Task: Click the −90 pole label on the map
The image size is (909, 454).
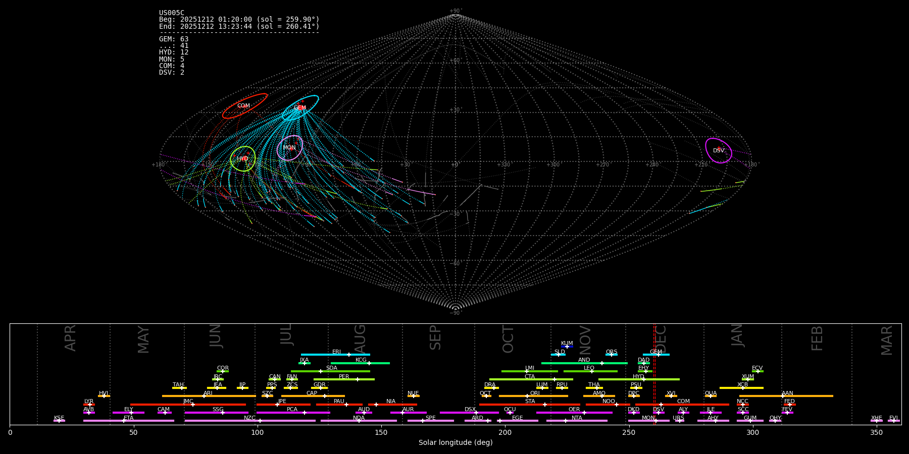Action: point(455,313)
